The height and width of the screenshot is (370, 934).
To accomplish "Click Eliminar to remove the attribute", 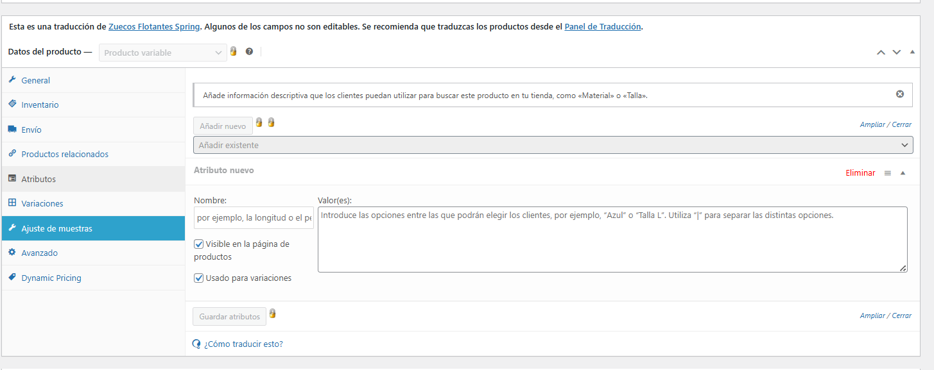I will (x=860, y=173).
